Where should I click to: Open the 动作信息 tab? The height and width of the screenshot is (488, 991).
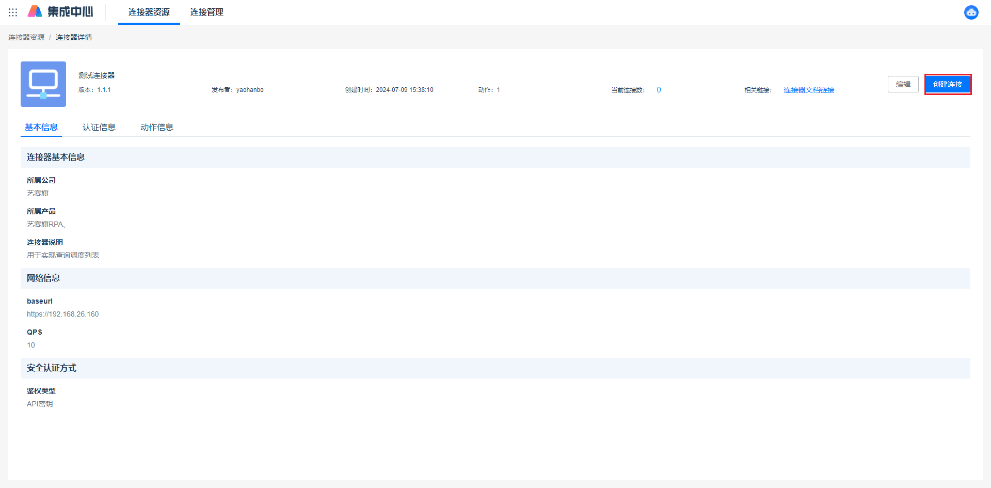pos(157,127)
